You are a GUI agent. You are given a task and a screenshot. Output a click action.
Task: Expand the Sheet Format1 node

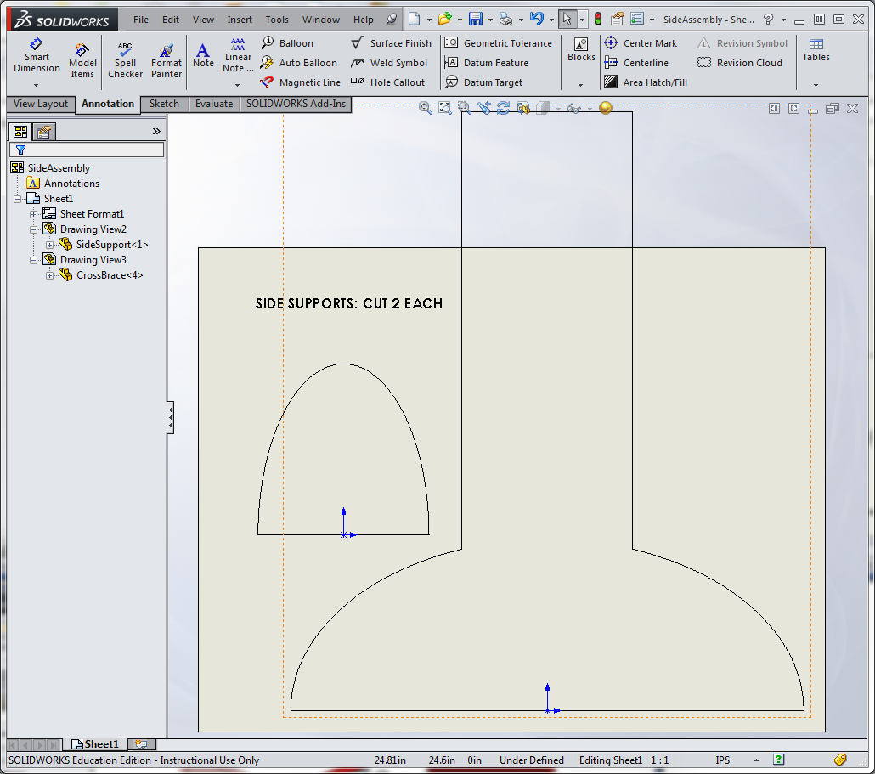point(33,214)
